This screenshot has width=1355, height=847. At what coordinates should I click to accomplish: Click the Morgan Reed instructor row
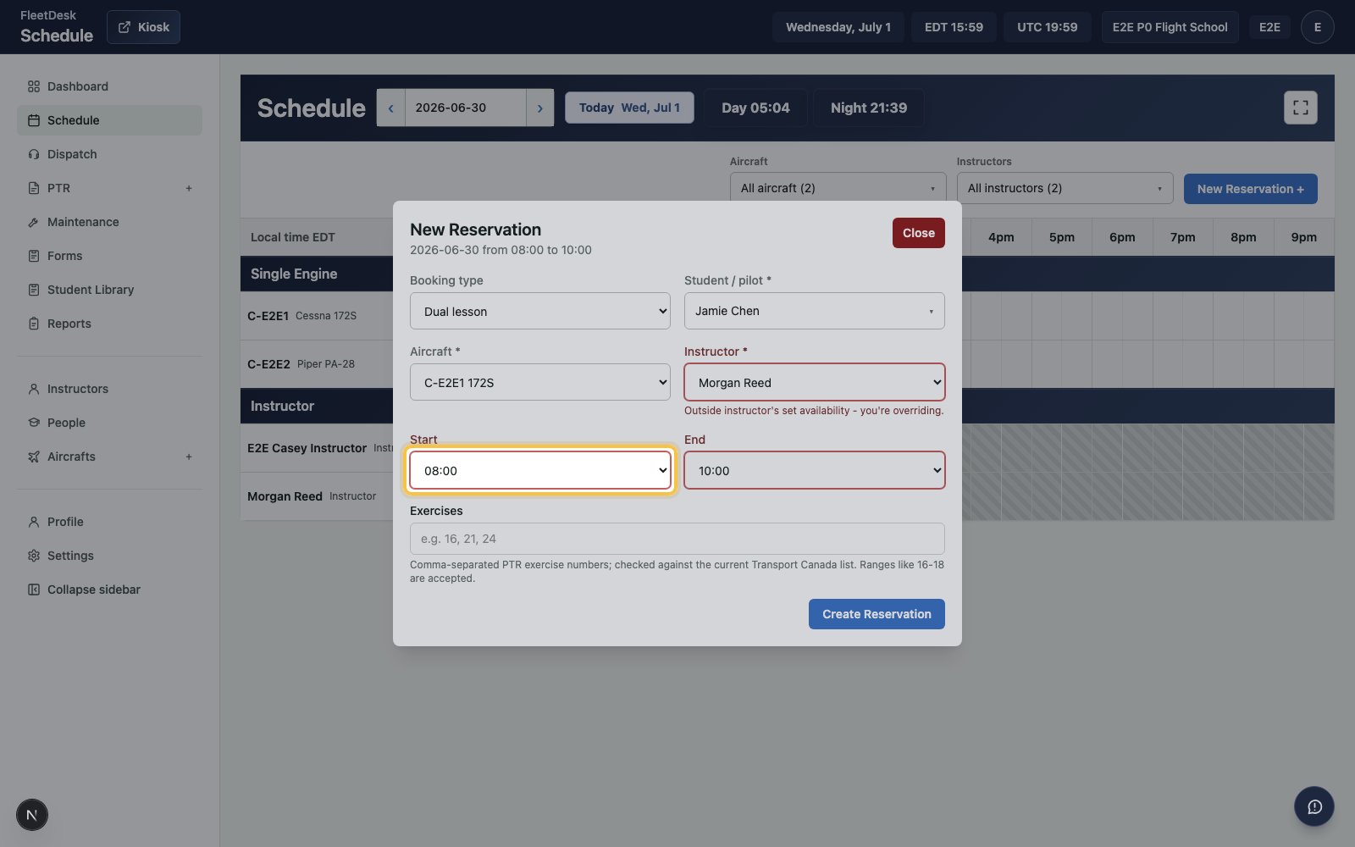(x=317, y=496)
